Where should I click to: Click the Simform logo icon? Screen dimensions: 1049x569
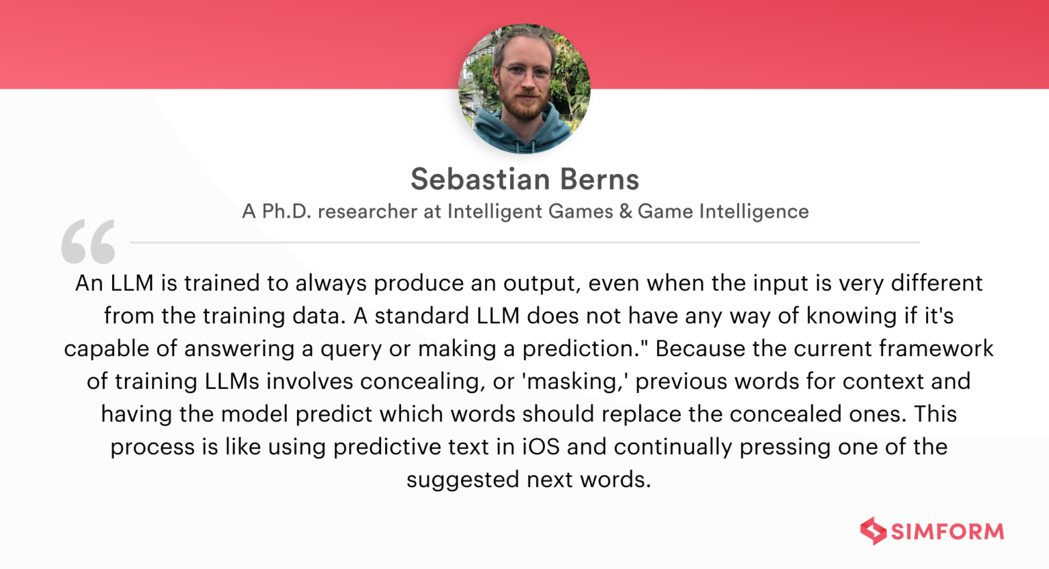(x=873, y=531)
